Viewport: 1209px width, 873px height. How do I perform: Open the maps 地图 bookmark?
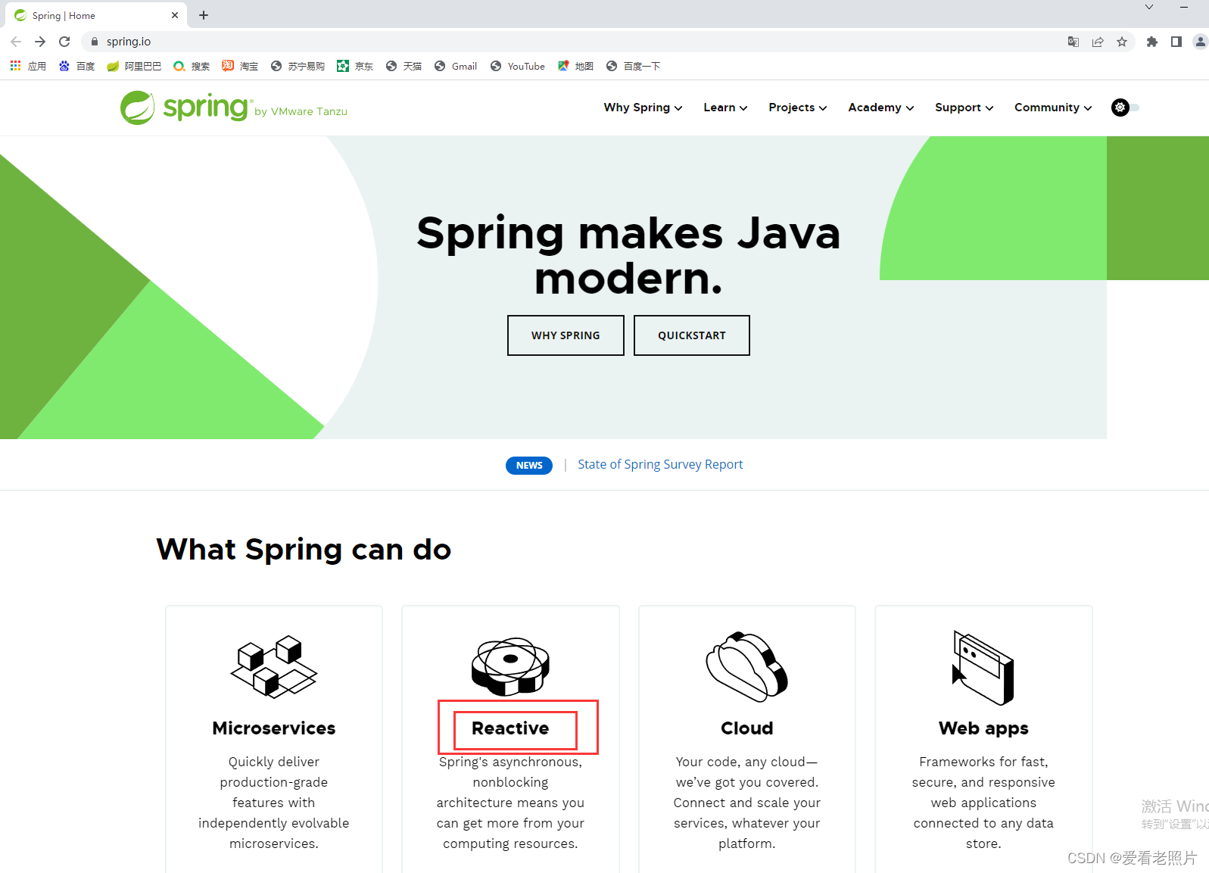point(575,66)
